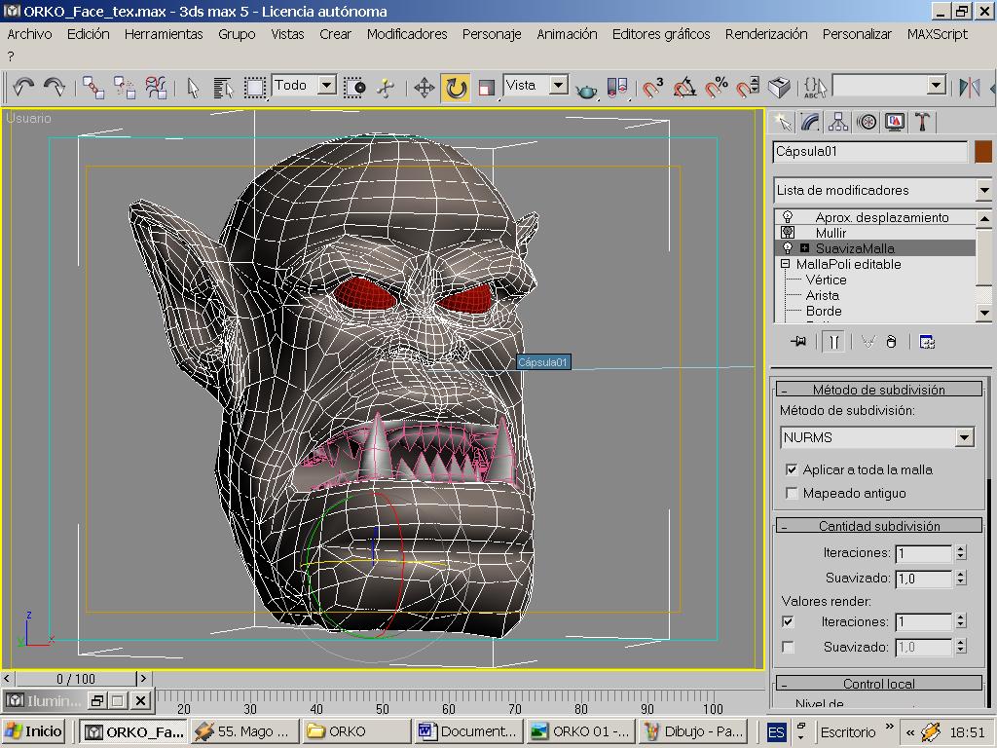Screen dimensions: 997x748
Task: Click the Mirror Selected Objects icon
Action: pos(969,87)
